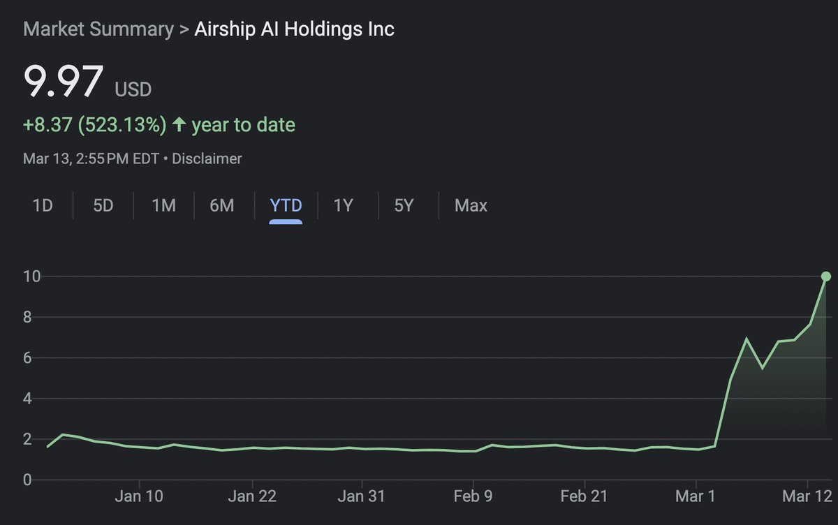This screenshot has width=838, height=525.
Task: Click the 6 value on the y-axis
Action: click(27, 358)
